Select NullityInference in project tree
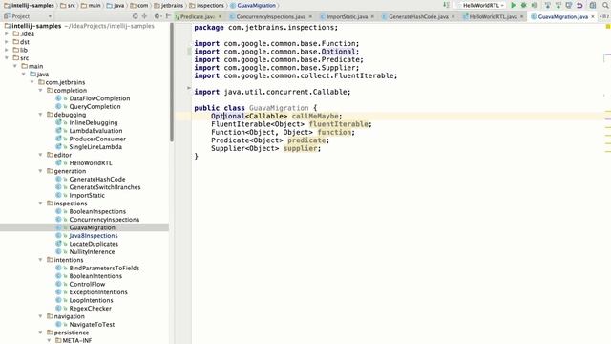 [92, 252]
